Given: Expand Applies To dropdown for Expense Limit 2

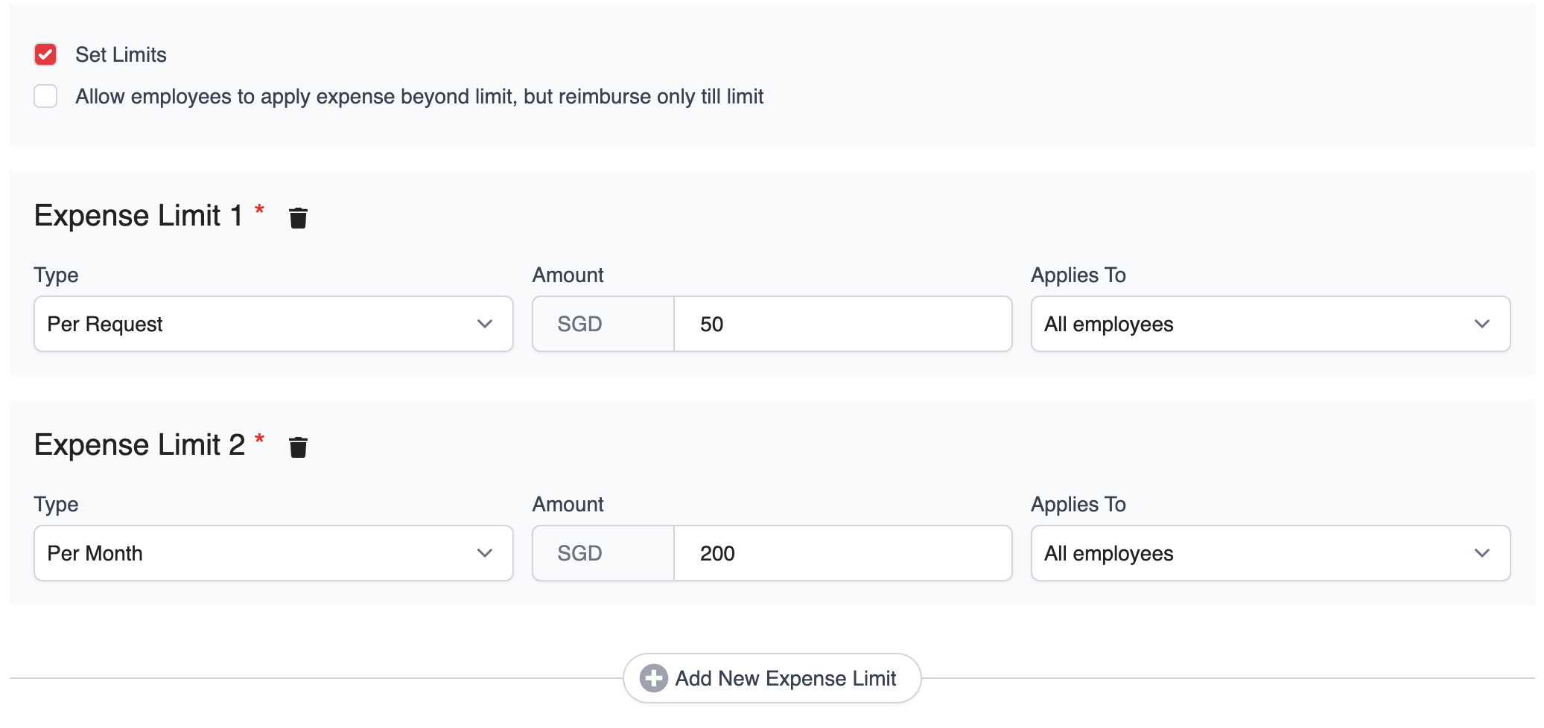Looking at the screenshot, I should coord(1270,554).
